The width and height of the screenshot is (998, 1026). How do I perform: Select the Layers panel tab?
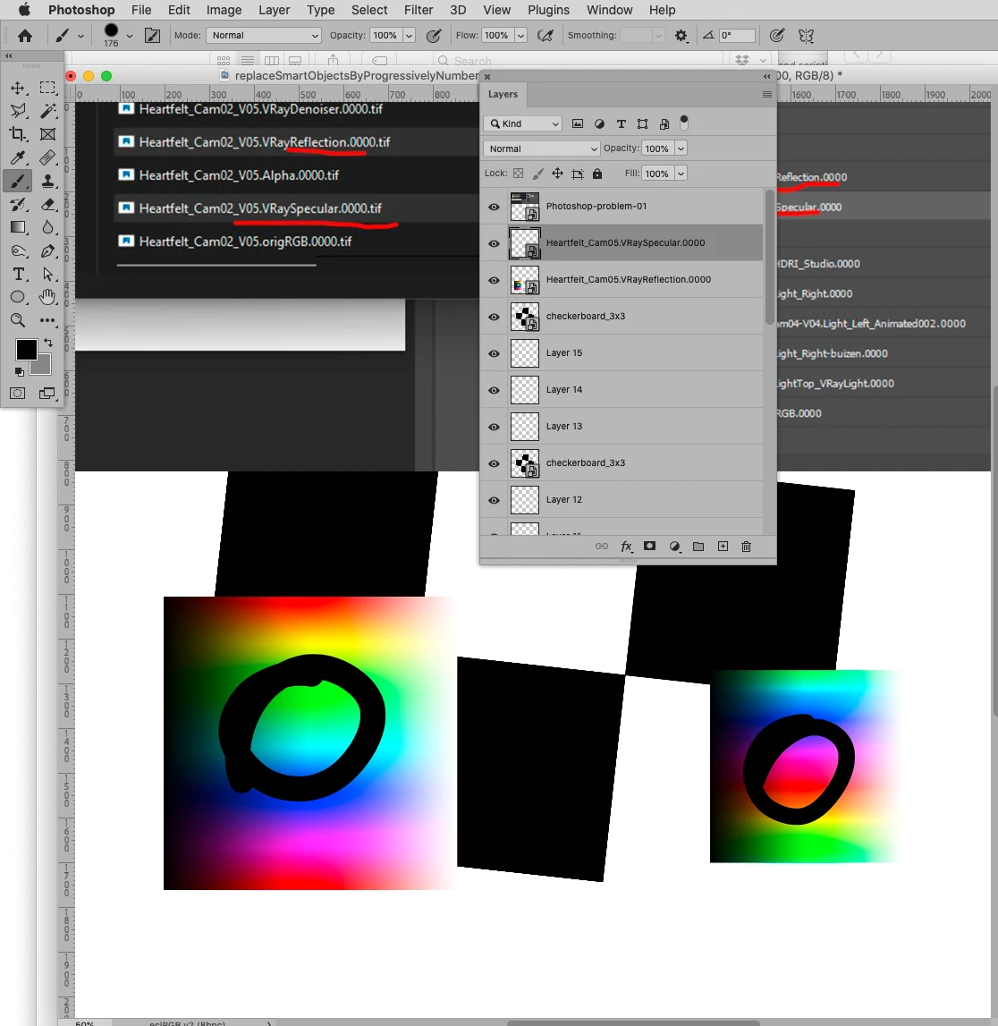coord(503,94)
